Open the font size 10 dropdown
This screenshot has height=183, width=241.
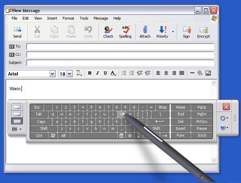click(x=69, y=74)
